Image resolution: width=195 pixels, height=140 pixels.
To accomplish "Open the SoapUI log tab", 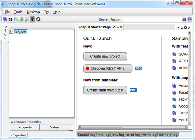I will [x=86, y=135].
